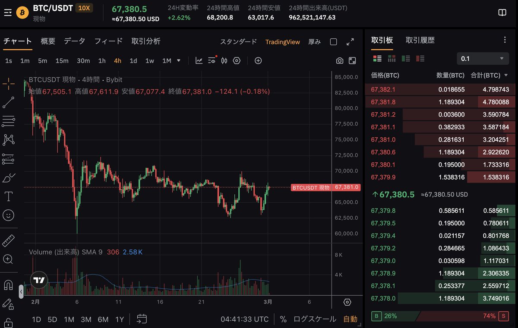Open the book guide icon in the top right
Screen dimensions: 518x328
tap(502, 13)
